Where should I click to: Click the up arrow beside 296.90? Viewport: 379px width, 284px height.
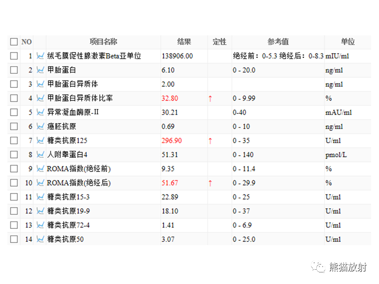(210, 141)
